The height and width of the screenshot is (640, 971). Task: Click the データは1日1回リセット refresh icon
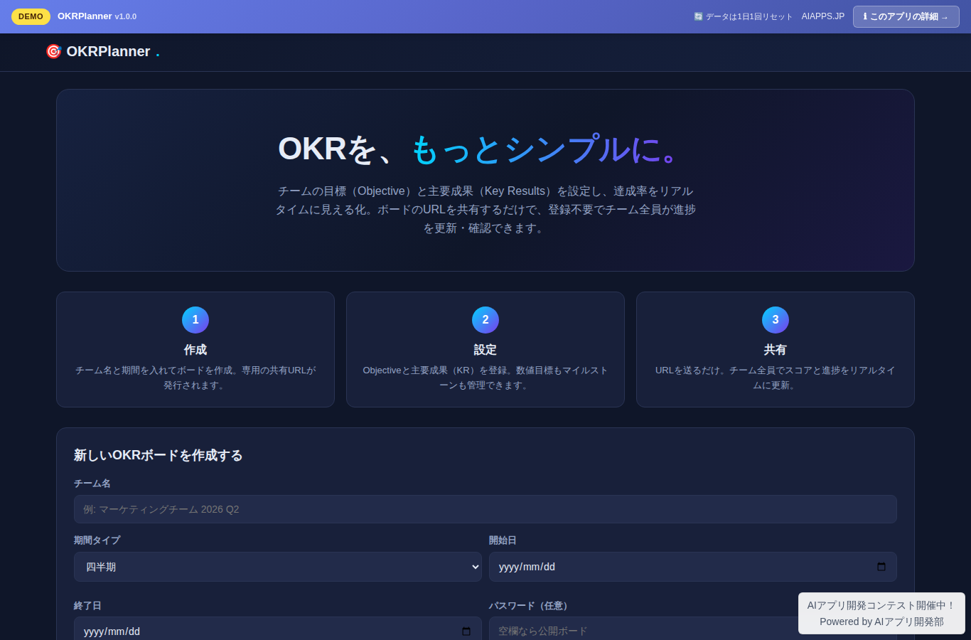coord(698,16)
